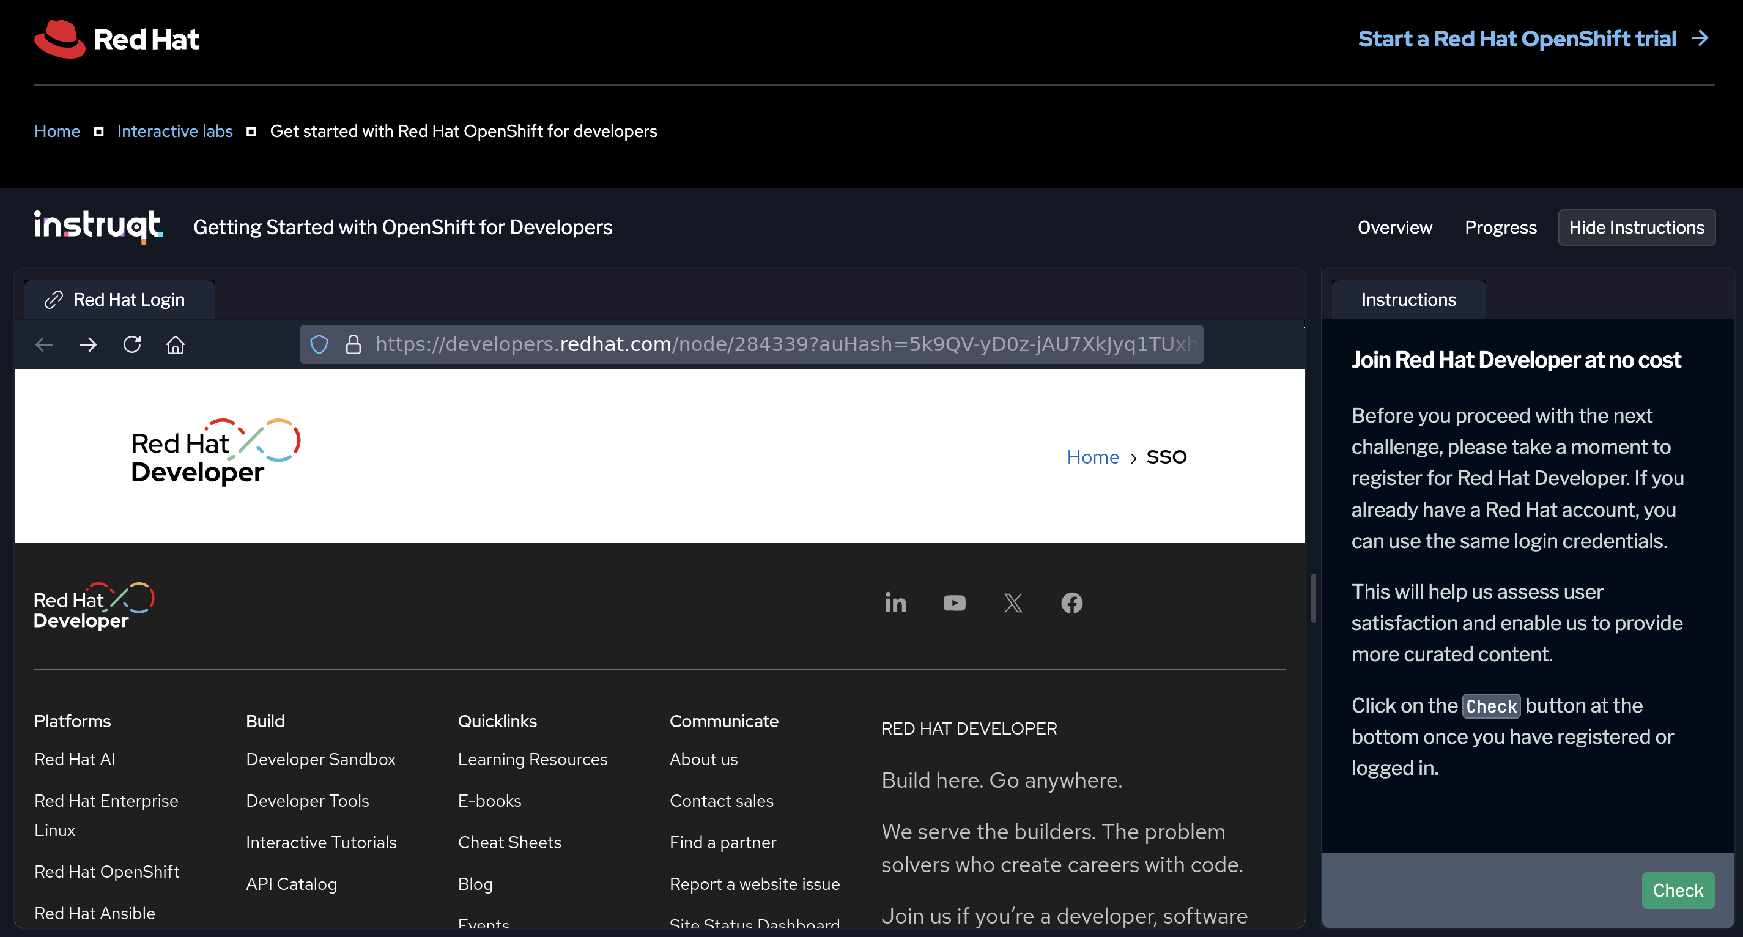The width and height of the screenshot is (1743, 937).
Task: Click the padlock icon in the address bar
Action: click(x=354, y=344)
